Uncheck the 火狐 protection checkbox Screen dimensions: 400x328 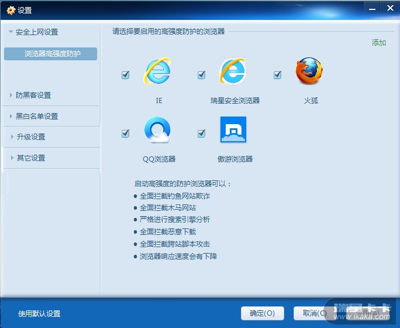[x=277, y=75]
